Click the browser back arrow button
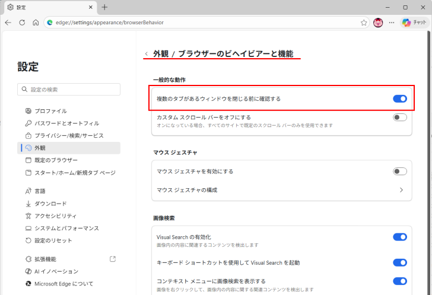 pos(8,23)
